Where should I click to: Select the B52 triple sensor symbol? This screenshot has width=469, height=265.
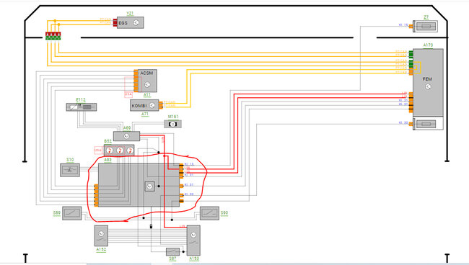click(119, 150)
